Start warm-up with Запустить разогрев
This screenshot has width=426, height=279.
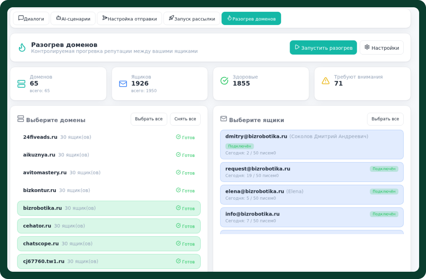coord(323,48)
